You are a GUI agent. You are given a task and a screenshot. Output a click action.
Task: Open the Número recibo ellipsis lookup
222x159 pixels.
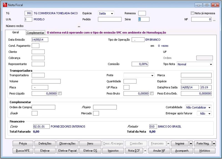pyautogui.click(x=79, y=26)
